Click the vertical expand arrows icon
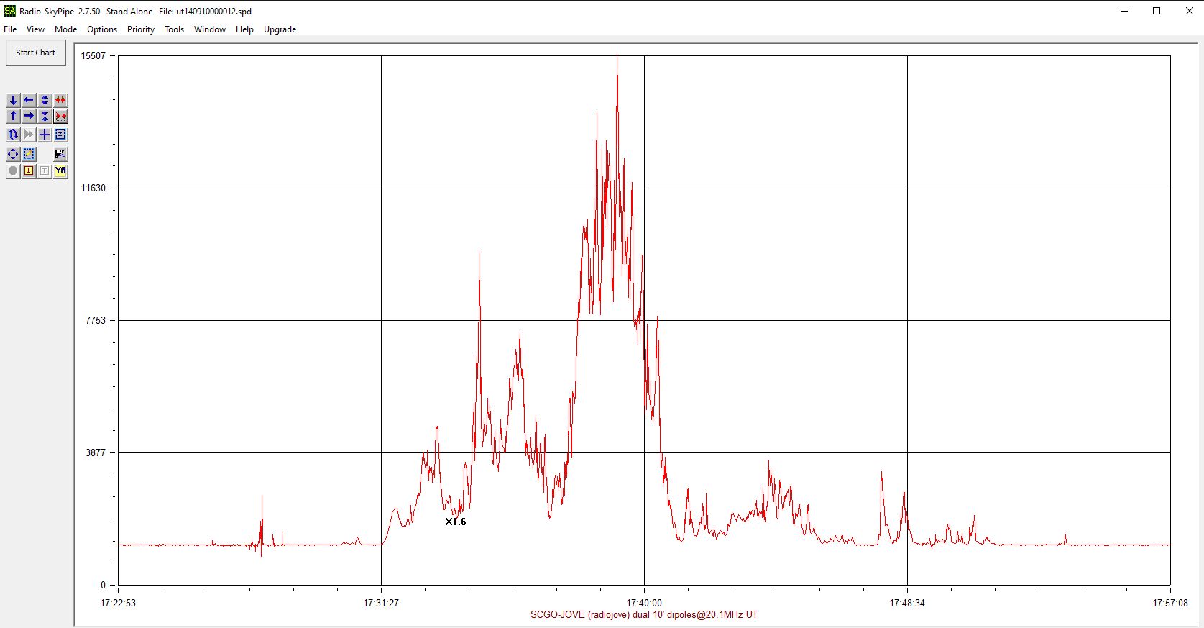This screenshot has height=628, width=1204. point(45,100)
